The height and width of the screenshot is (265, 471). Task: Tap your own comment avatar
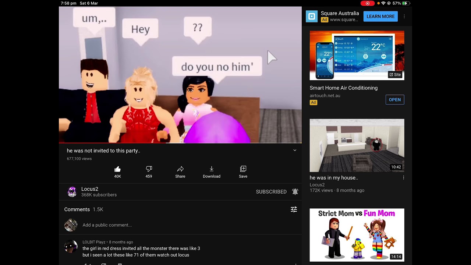[71, 225]
